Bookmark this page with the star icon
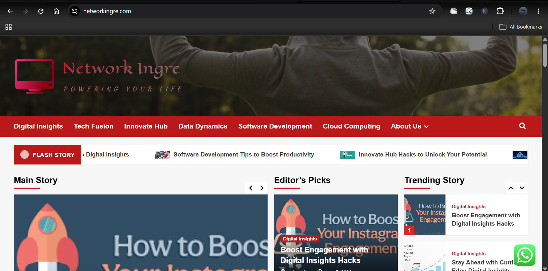 tap(432, 11)
